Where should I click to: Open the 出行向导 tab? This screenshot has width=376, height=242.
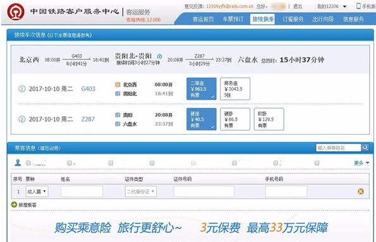pyautogui.click(x=323, y=19)
